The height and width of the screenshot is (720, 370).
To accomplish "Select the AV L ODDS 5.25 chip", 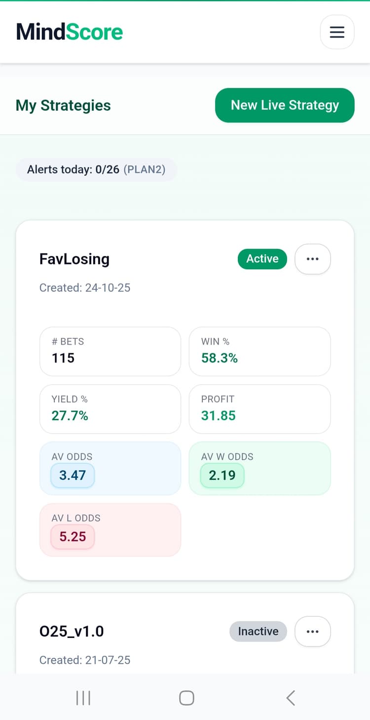I will [73, 537].
